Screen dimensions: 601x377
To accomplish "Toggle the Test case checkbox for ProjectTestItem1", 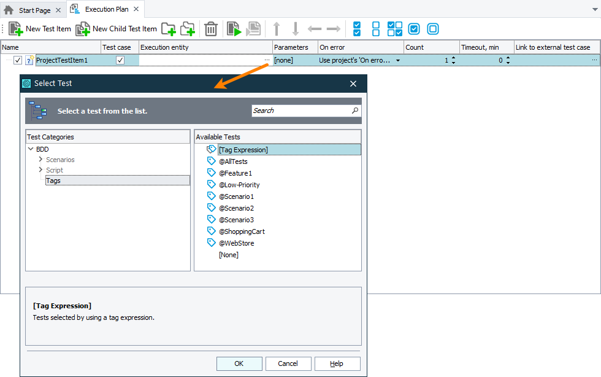I will point(120,60).
